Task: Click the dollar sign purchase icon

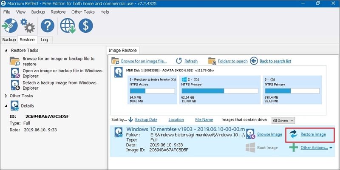Action: [x=86, y=26]
